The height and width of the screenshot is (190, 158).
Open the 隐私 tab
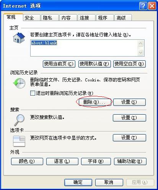coord(50,18)
